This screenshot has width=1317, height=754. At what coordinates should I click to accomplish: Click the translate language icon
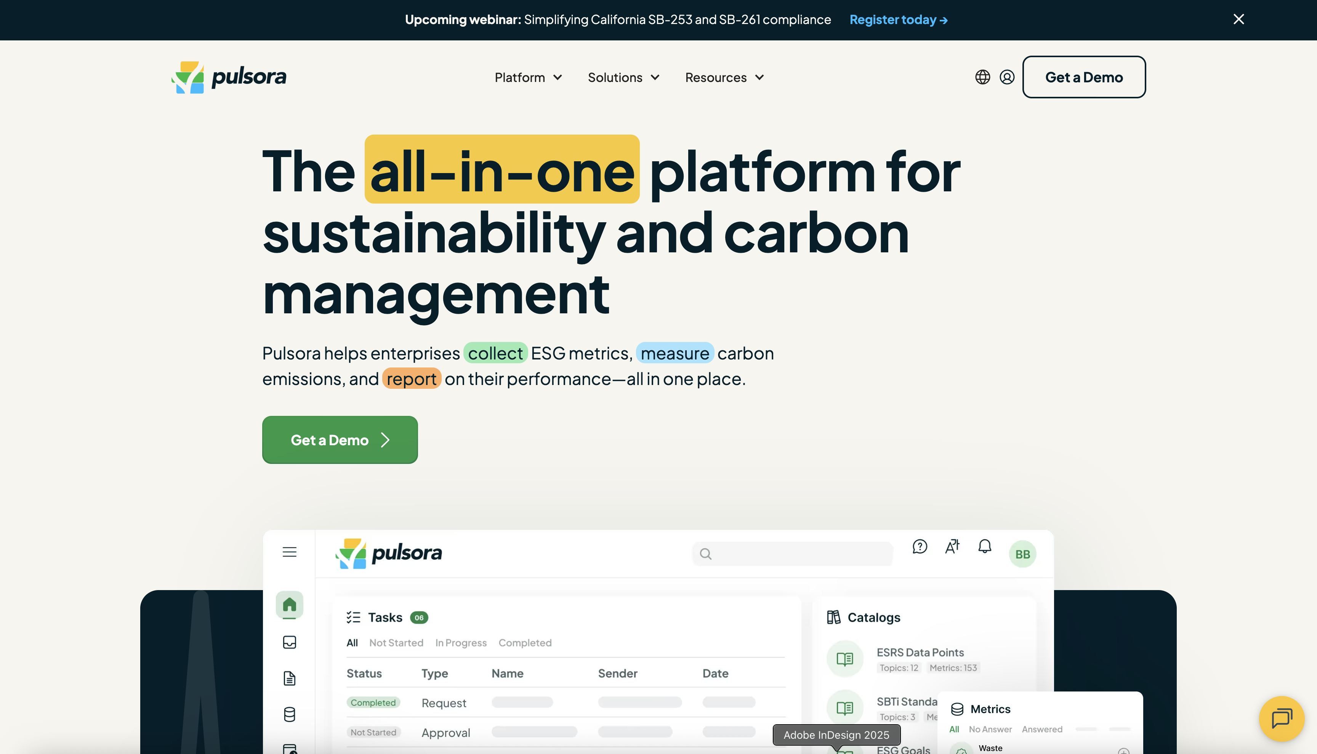952,546
